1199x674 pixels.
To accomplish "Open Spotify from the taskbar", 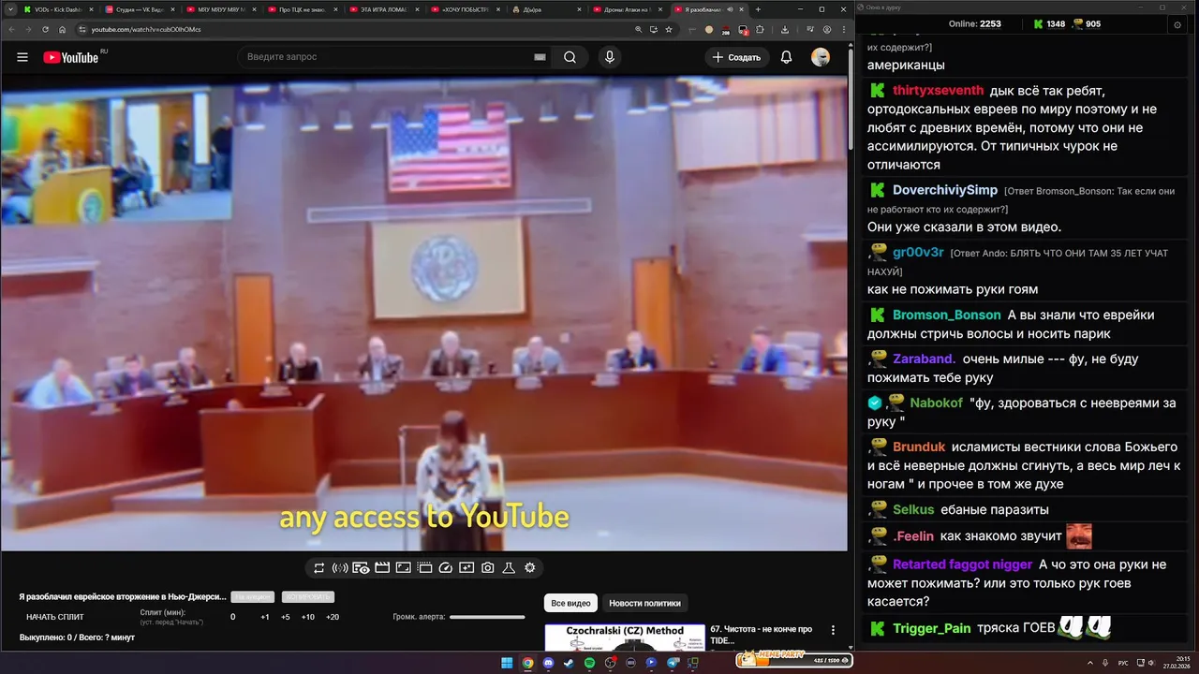I will 589,663.
